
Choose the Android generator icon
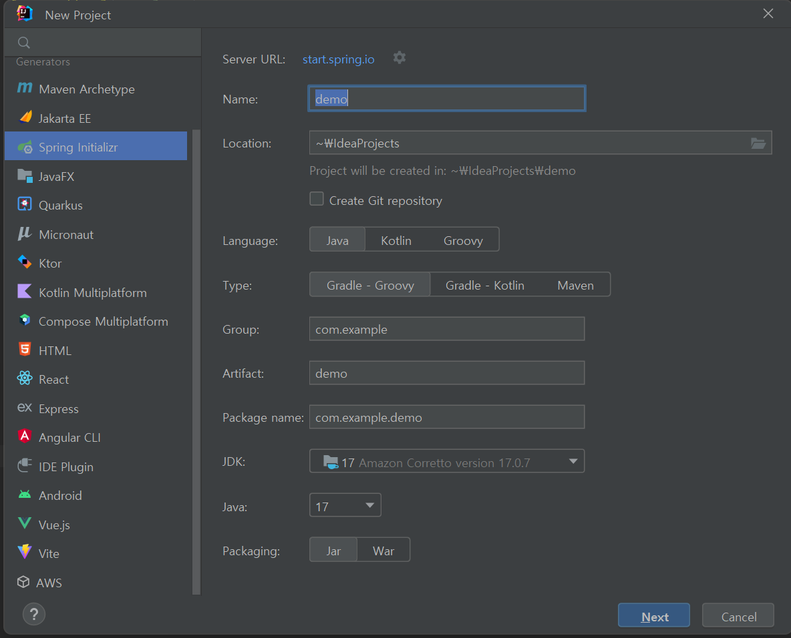tap(25, 495)
